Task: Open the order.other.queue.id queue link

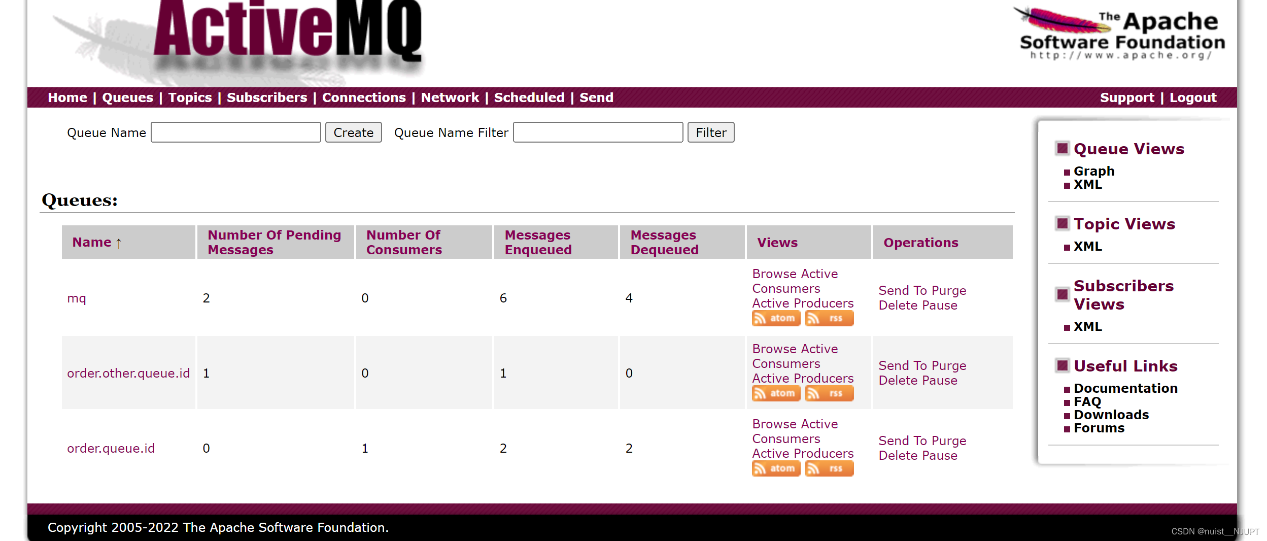Action: tap(128, 373)
